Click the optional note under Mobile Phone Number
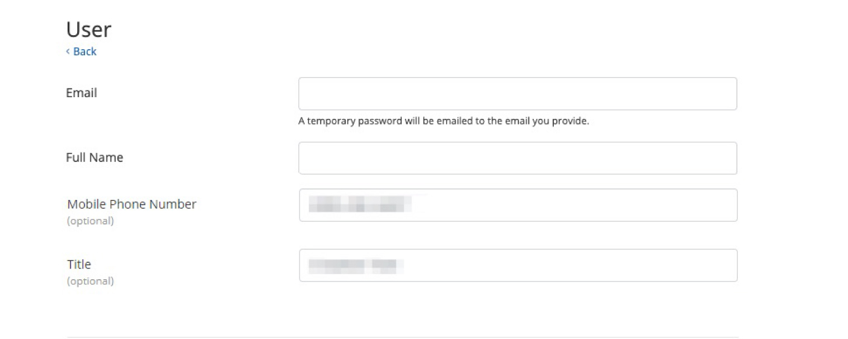Viewport: 848px width, 339px height. click(90, 221)
